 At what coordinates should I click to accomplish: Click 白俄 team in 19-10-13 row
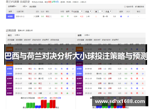30,88
